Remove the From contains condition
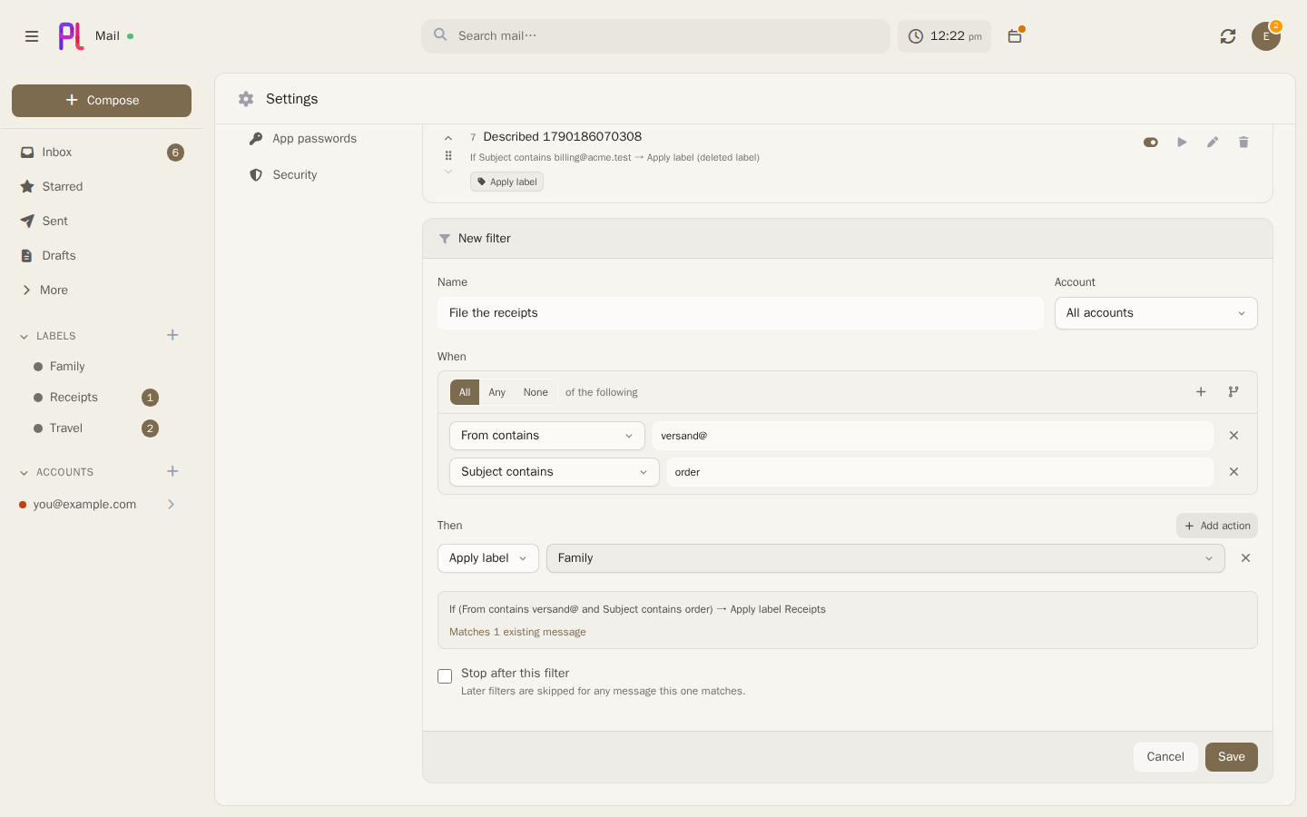 [1233, 436]
